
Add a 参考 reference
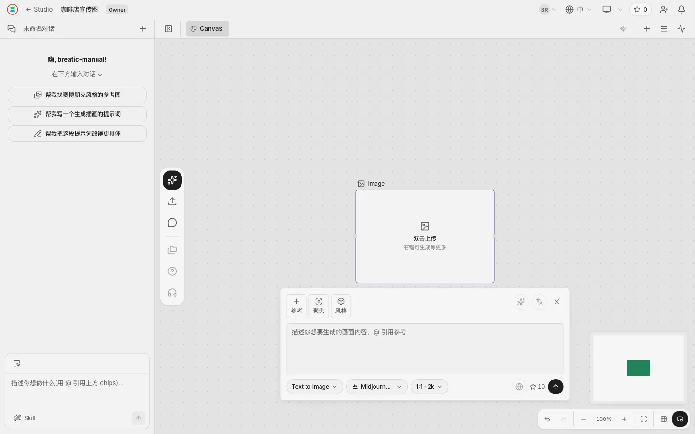[296, 306]
